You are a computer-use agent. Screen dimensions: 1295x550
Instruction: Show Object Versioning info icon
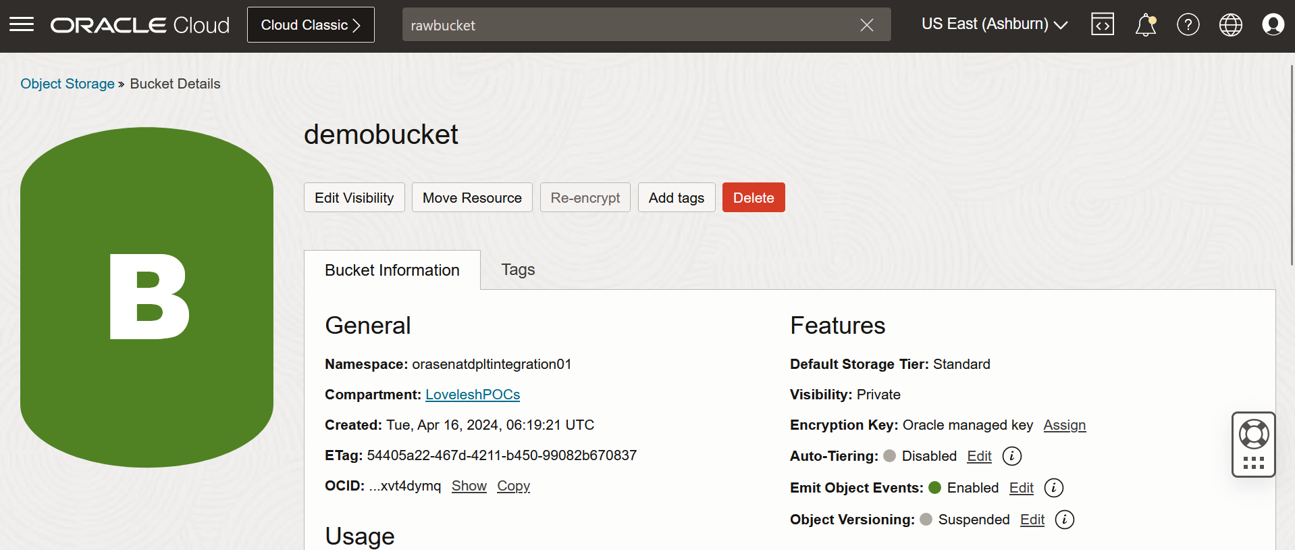click(1065, 520)
